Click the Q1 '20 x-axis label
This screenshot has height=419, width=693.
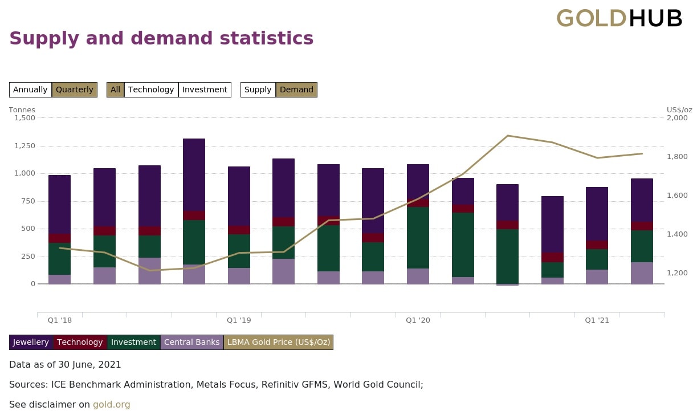coord(418,320)
